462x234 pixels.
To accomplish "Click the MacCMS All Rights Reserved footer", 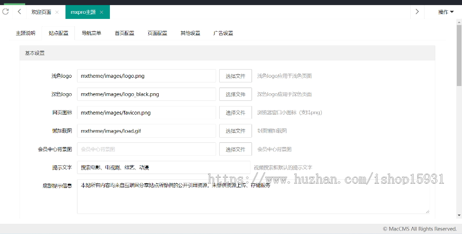I will (x=419, y=229).
